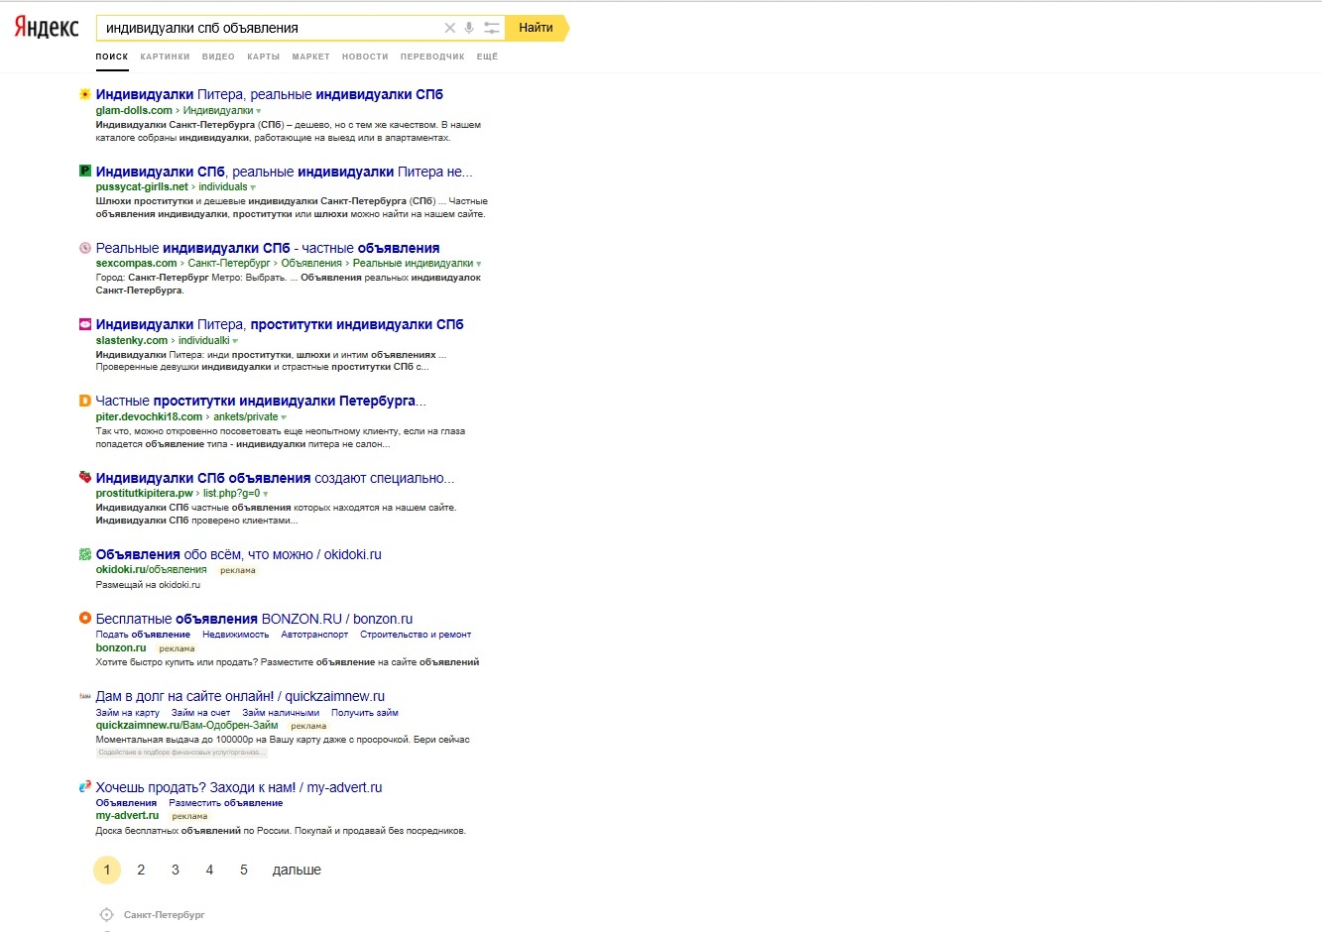This screenshot has width=1322, height=932.
Task: Switch to the Картинки tab
Action: (165, 57)
